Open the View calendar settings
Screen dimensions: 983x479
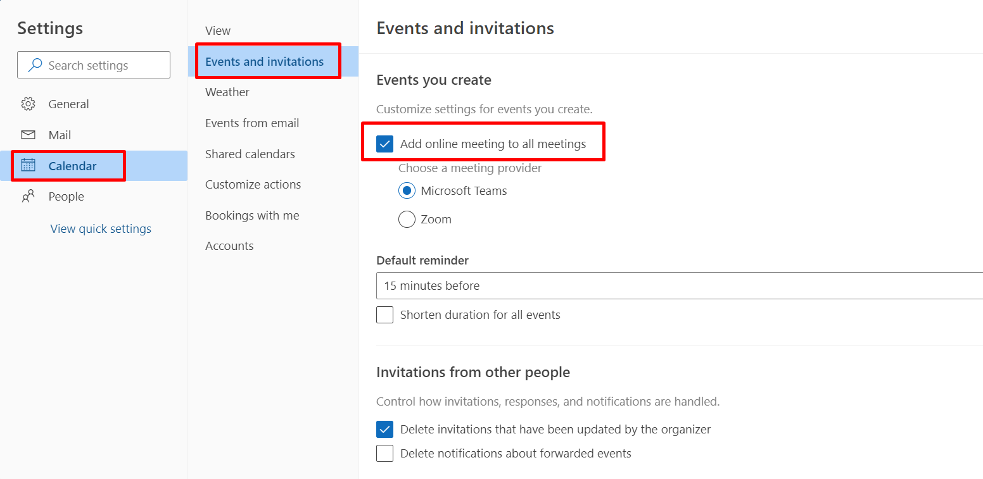(218, 31)
